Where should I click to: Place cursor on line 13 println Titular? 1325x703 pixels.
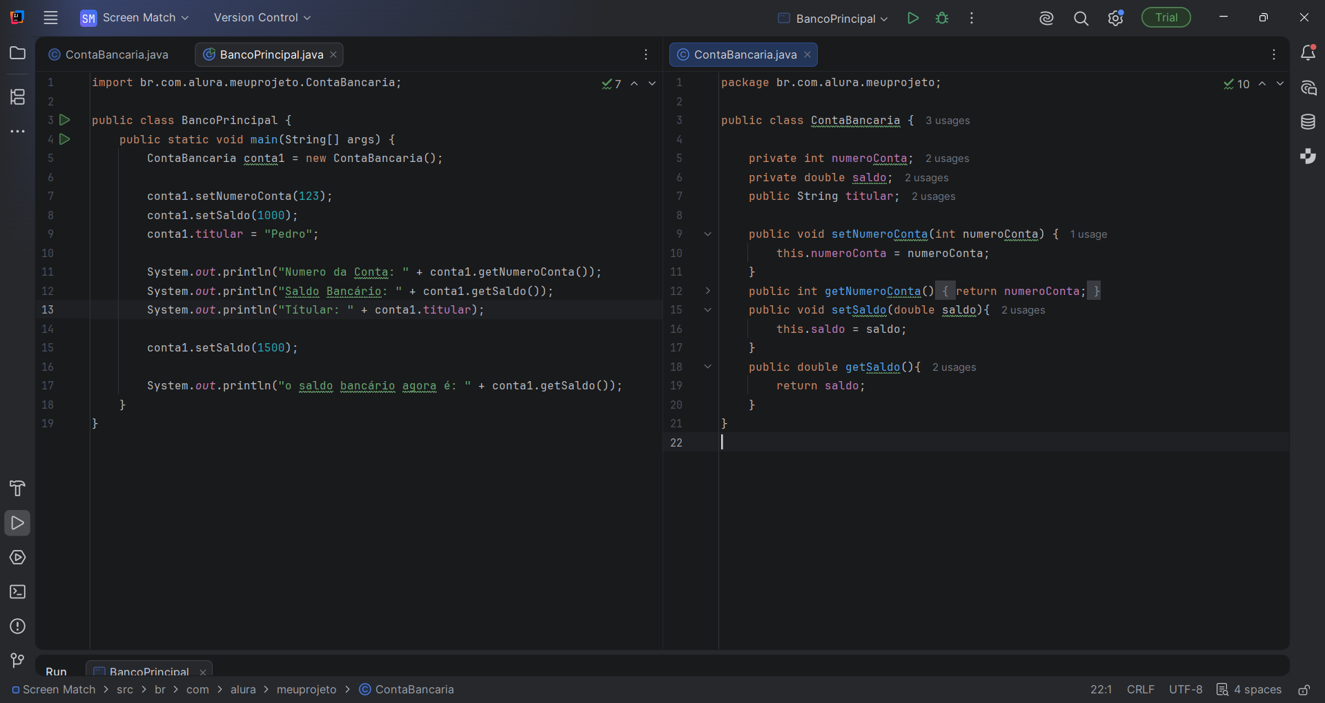click(x=315, y=310)
